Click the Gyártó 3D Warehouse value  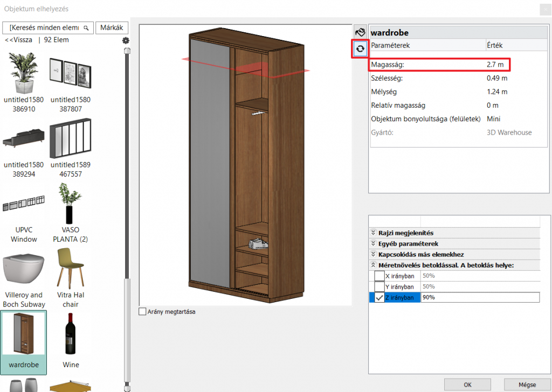pyautogui.click(x=509, y=132)
